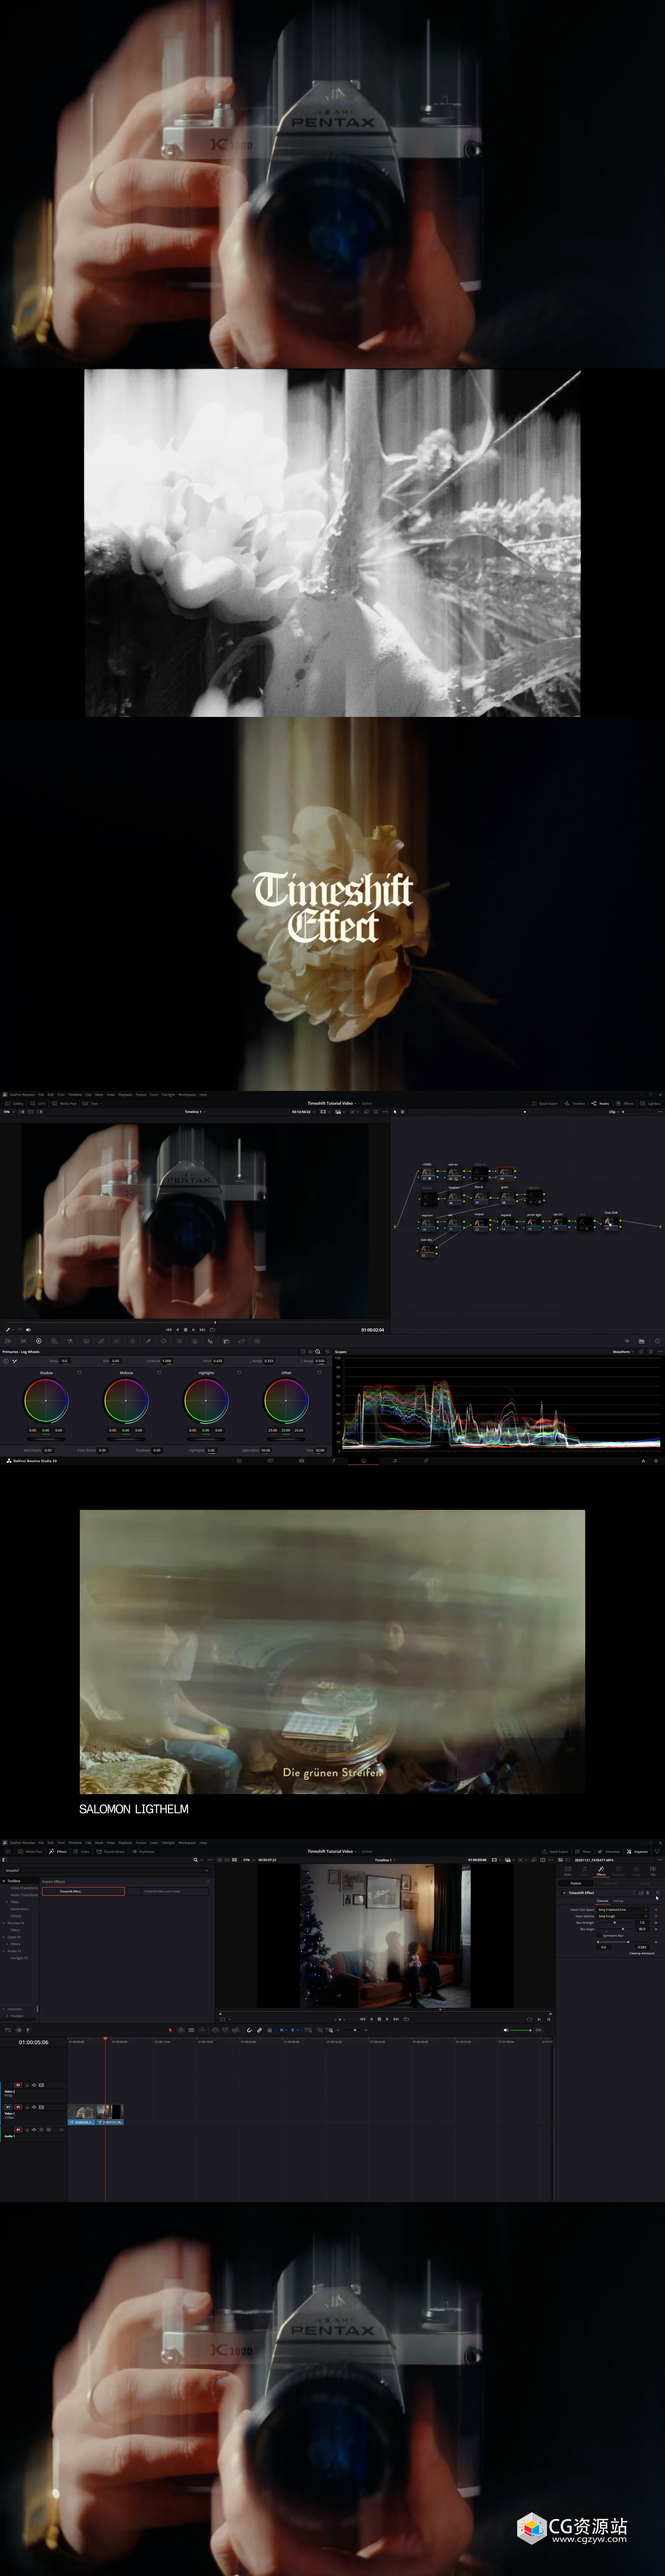Jump to first frame in Edit page viewer
This screenshot has width=665, height=2576.
(x=363, y=2019)
